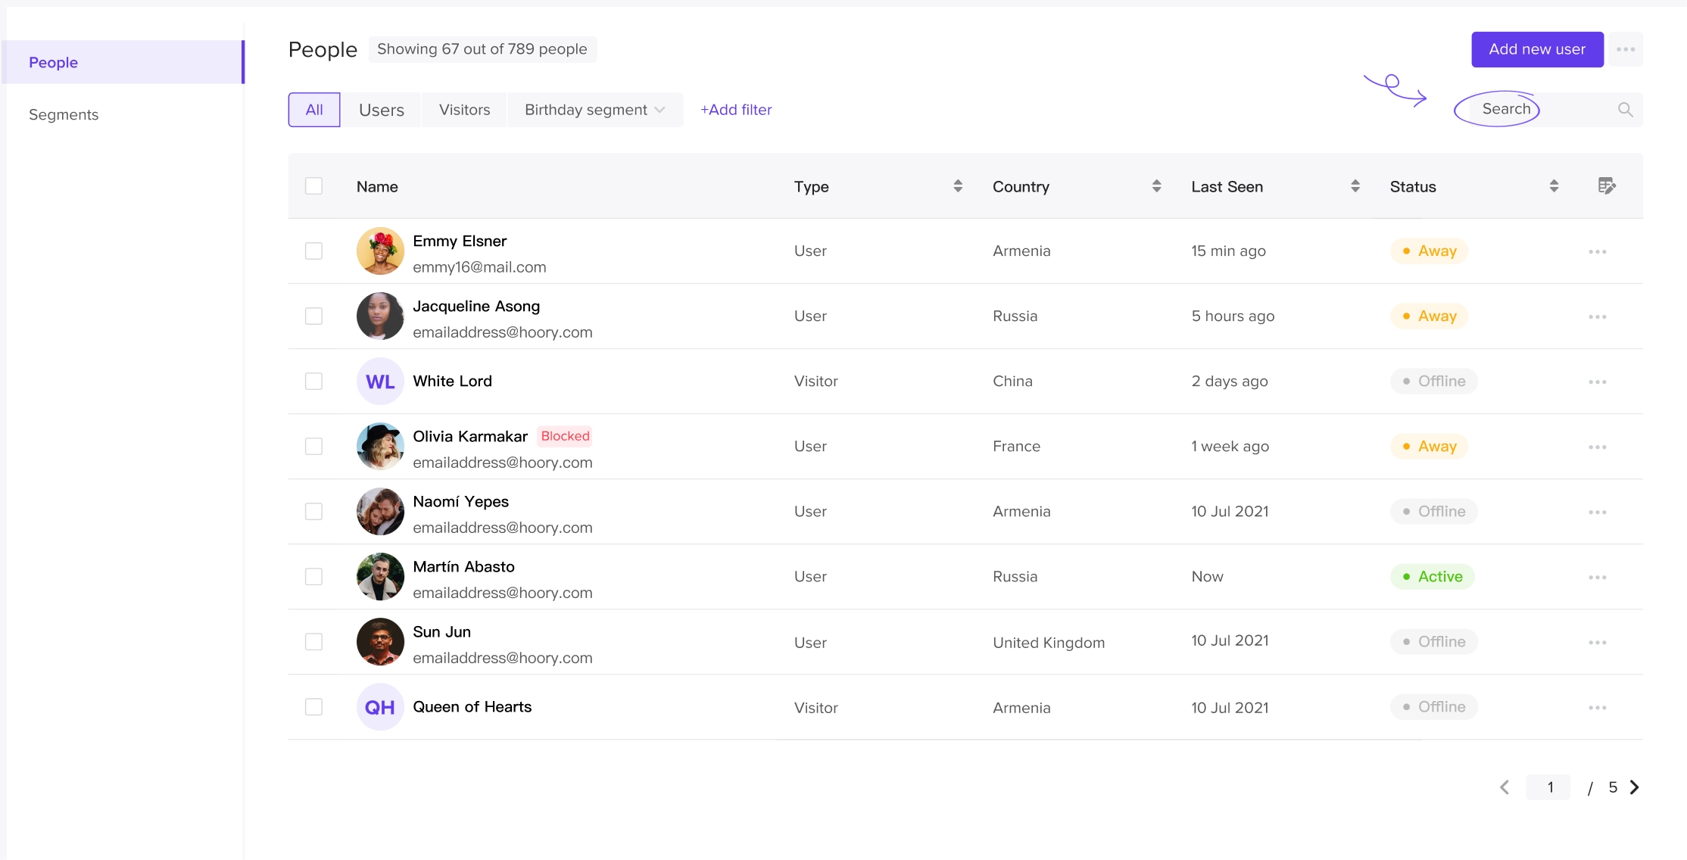Sort table by Last Seen column

[x=1355, y=186]
